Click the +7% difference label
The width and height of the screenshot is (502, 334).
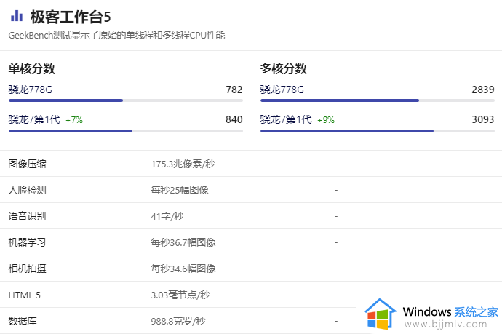[x=74, y=120]
